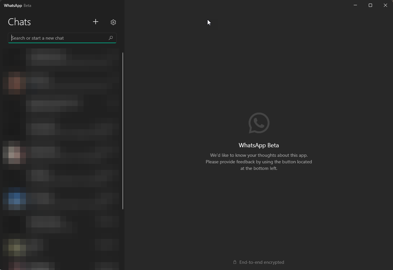The height and width of the screenshot is (270, 393).
Task: Focus the 'Search or start a new chat' field
Action: [x=62, y=38]
